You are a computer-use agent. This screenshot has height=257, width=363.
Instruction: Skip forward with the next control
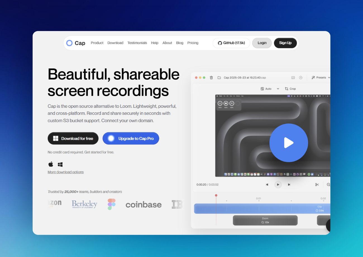click(x=289, y=185)
